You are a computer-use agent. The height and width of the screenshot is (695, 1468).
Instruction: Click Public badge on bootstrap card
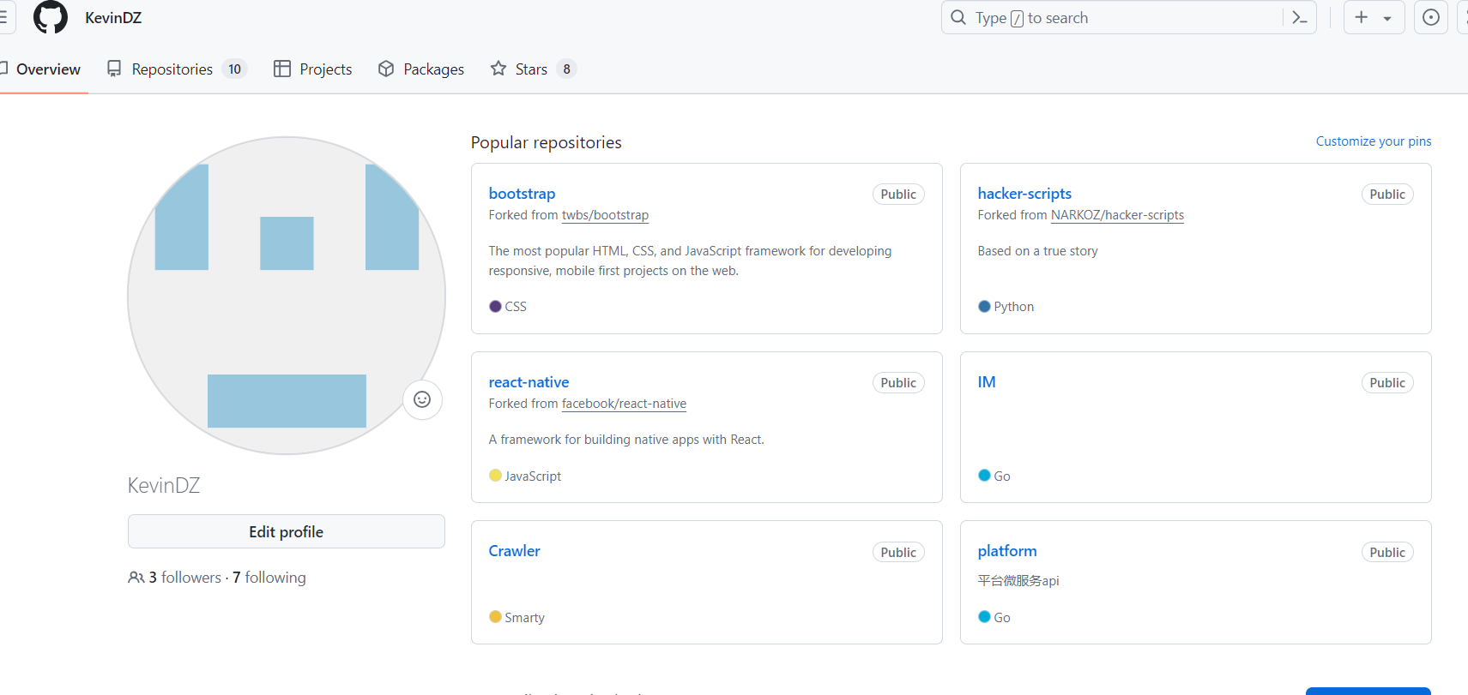(x=898, y=195)
